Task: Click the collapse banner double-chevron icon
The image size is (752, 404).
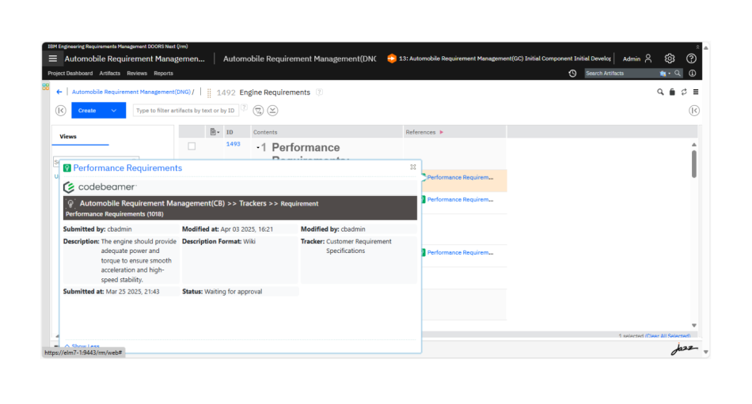Action: [698, 47]
